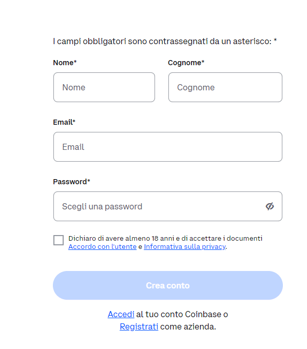Viewport: 307px width, 349px height.
Task: Click the Cognome* field label
Action: (186, 63)
